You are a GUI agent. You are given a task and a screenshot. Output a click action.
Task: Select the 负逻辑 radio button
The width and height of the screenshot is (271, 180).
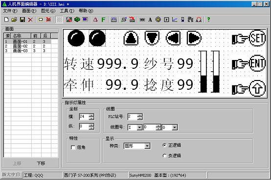click(x=164, y=156)
